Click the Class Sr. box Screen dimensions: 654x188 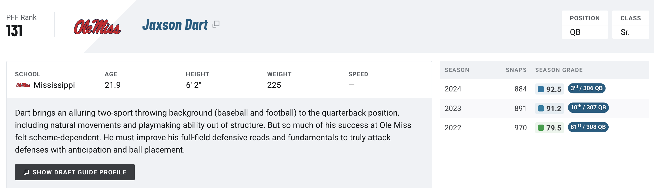[631, 25]
